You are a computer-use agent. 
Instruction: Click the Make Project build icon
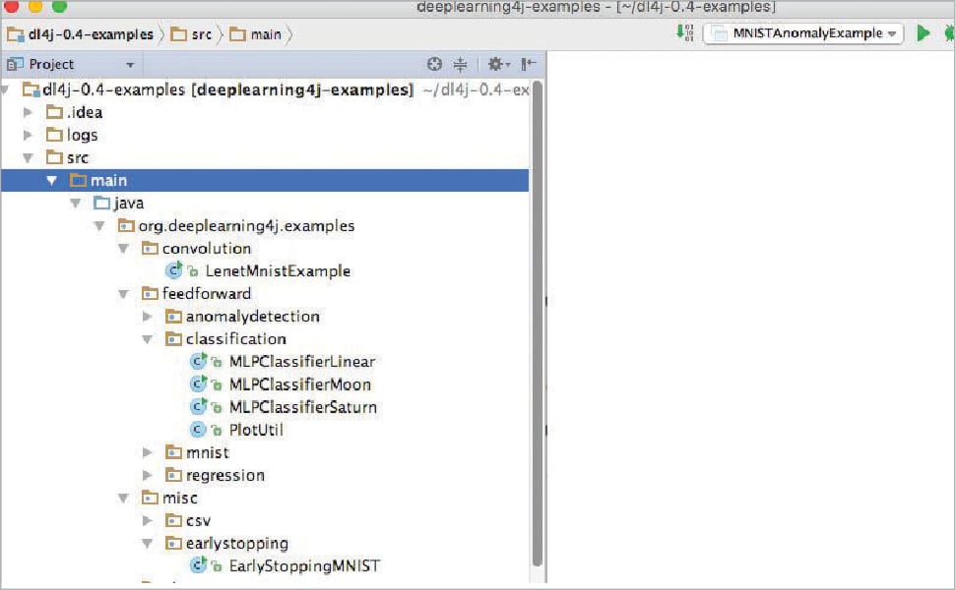pyautogui.click(x=685, y=33)
